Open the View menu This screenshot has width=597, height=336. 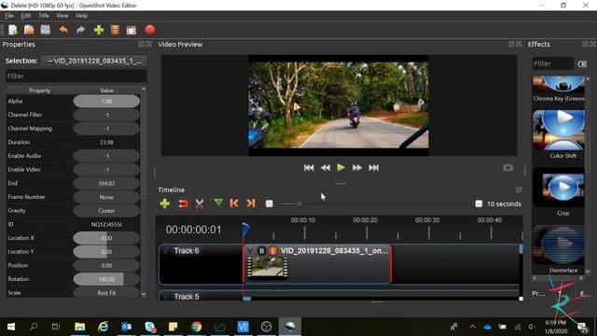coord(62,16)
